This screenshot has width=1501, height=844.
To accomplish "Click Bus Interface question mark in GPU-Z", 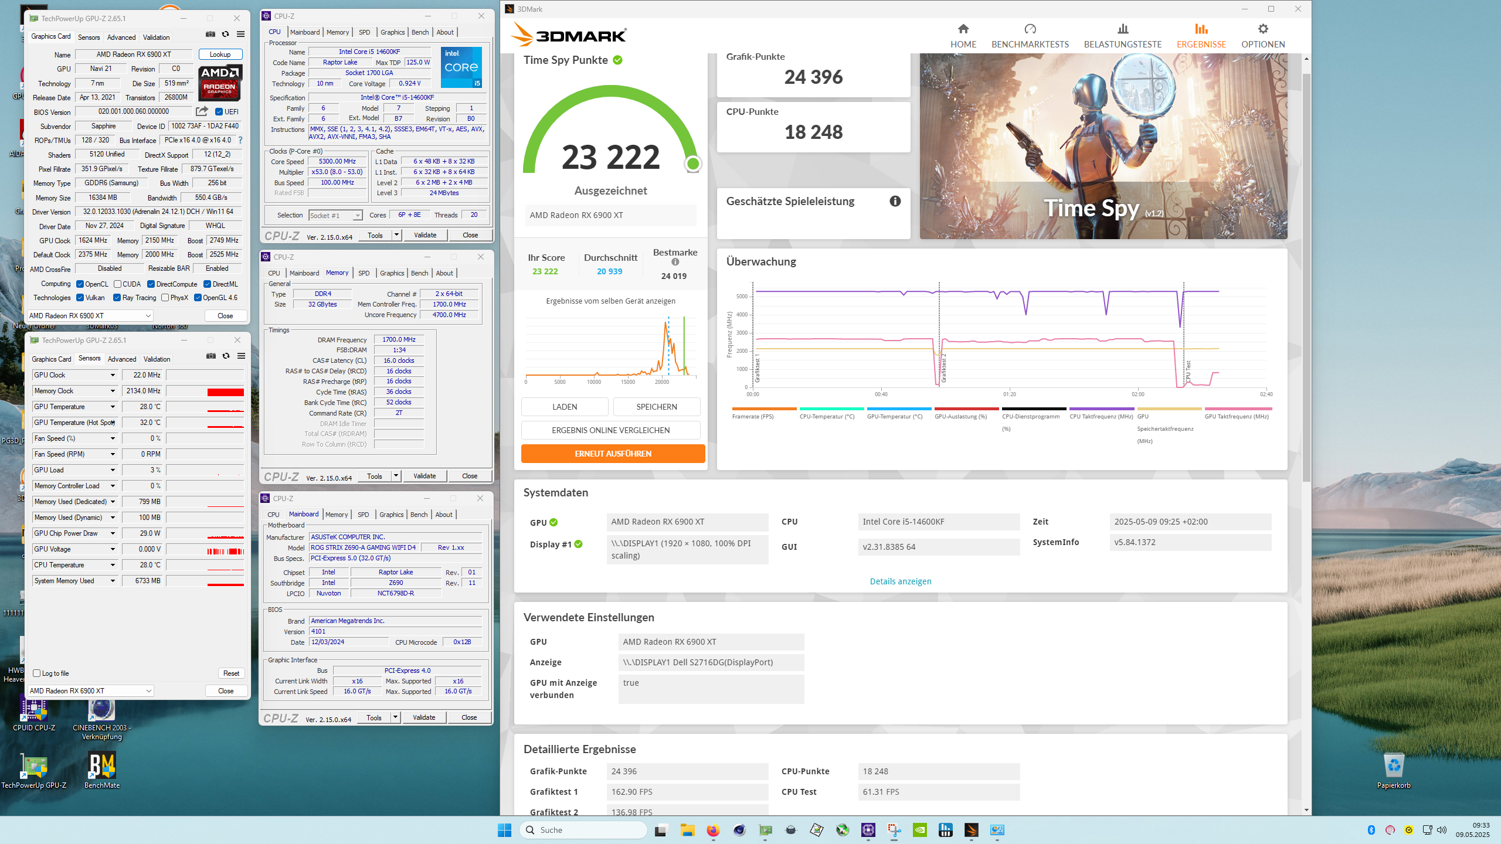I will coord(240,140).
